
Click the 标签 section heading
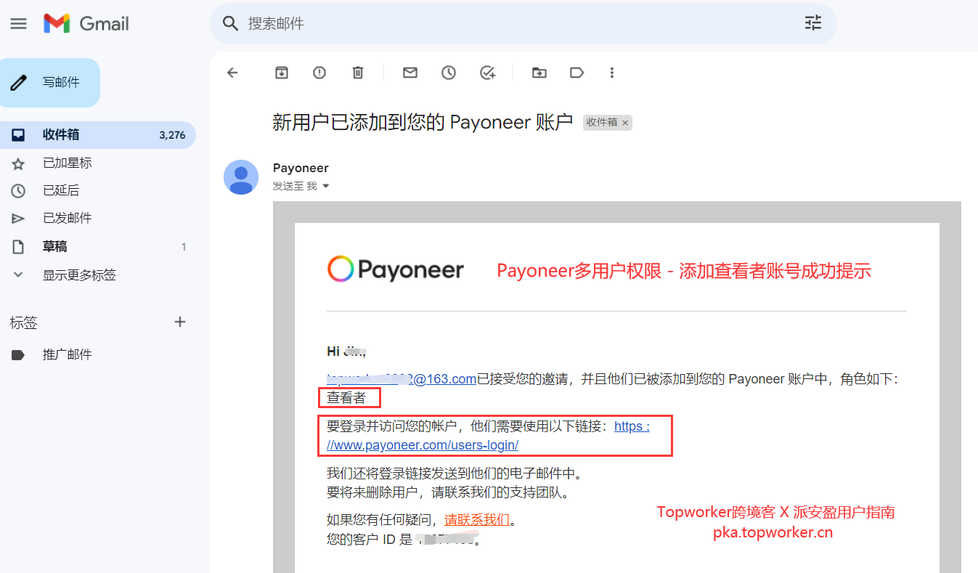23,322
